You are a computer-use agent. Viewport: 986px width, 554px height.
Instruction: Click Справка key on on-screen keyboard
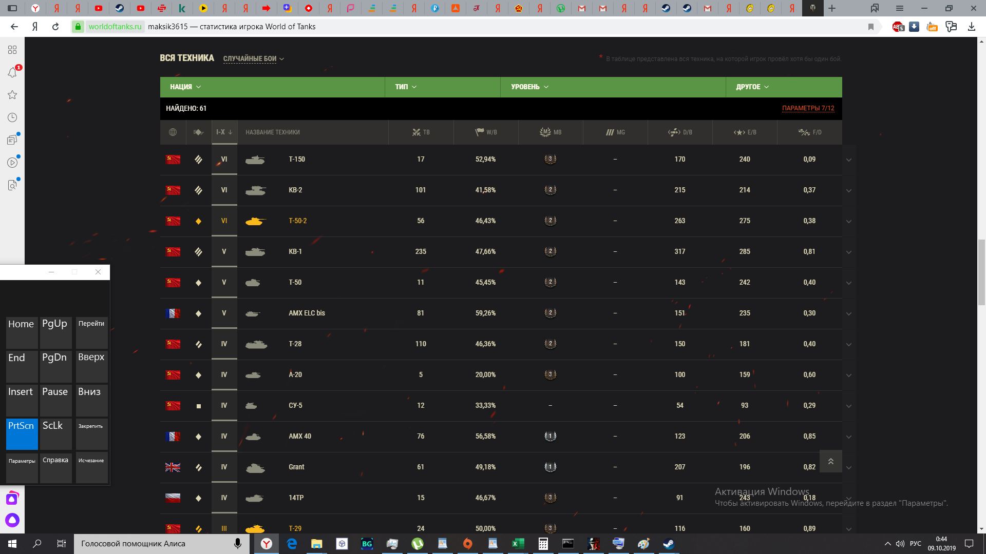click(56, 468)
